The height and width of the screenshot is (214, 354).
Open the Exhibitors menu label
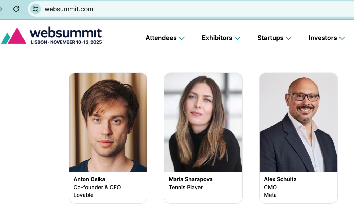(217, 38)
